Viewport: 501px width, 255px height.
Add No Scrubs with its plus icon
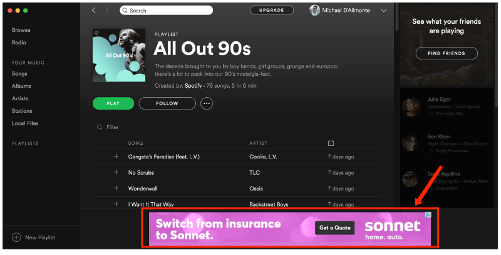pos(116,172)
